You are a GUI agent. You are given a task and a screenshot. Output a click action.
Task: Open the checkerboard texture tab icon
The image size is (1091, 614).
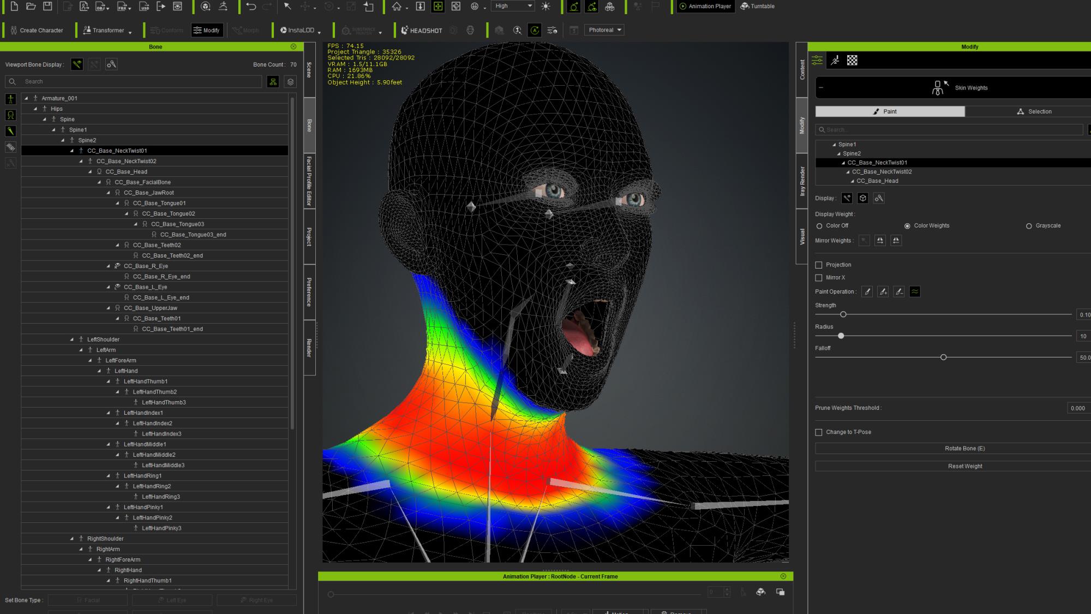pos(852,61)
